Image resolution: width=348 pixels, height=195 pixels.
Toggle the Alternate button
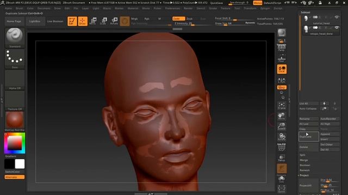(15, 177)
